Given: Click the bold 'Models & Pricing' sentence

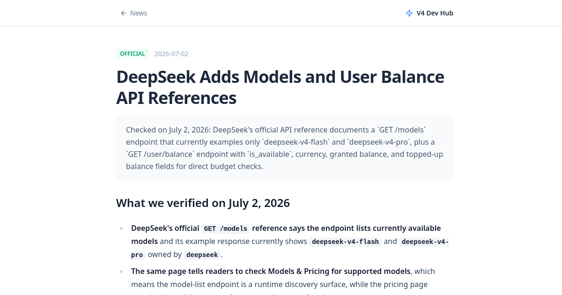Looking at the screenshot, I should click(x=271, y=271).
